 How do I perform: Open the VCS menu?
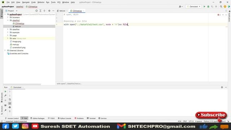click(x=58, y=2)
